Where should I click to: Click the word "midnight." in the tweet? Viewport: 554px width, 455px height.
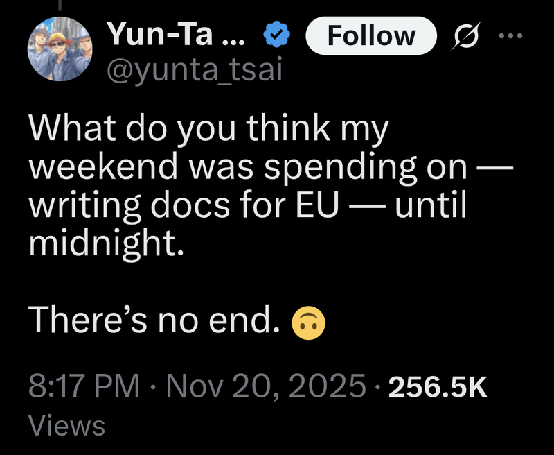(x=106, y=243)
